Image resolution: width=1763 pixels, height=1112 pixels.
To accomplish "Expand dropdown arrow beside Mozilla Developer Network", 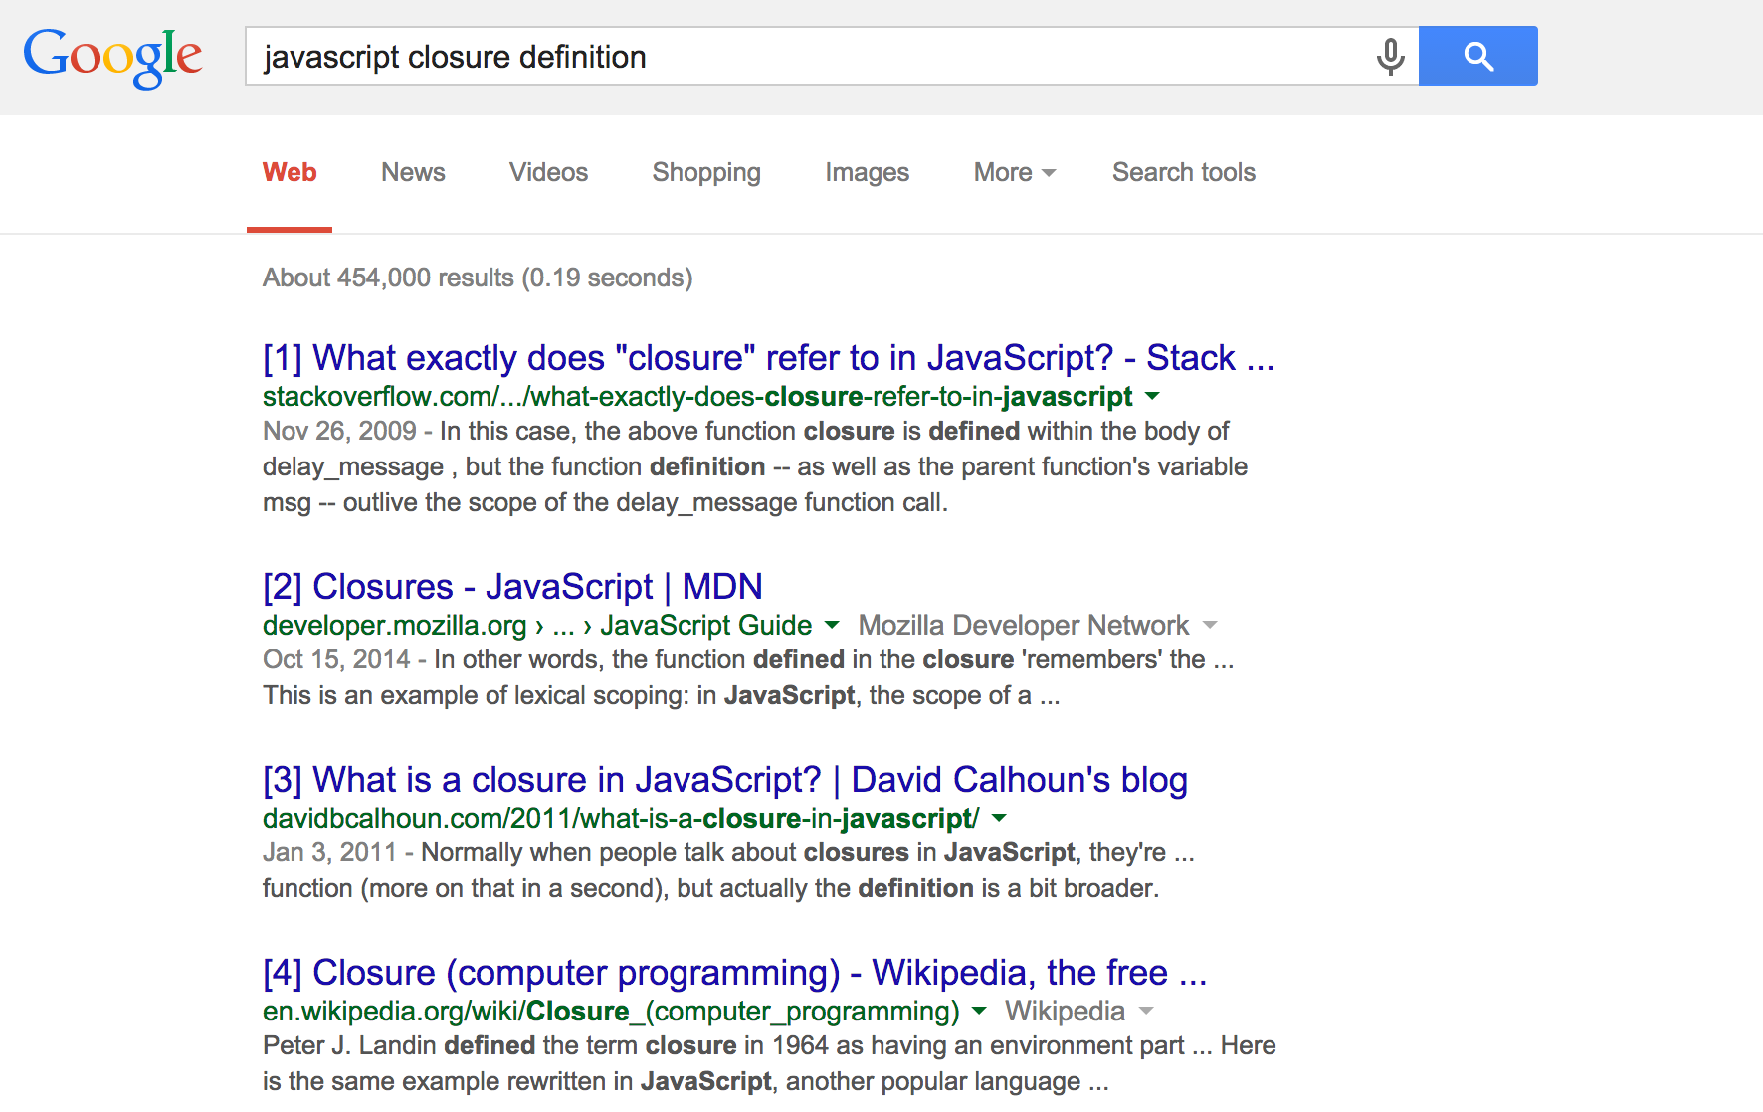I will point(1210,625).
